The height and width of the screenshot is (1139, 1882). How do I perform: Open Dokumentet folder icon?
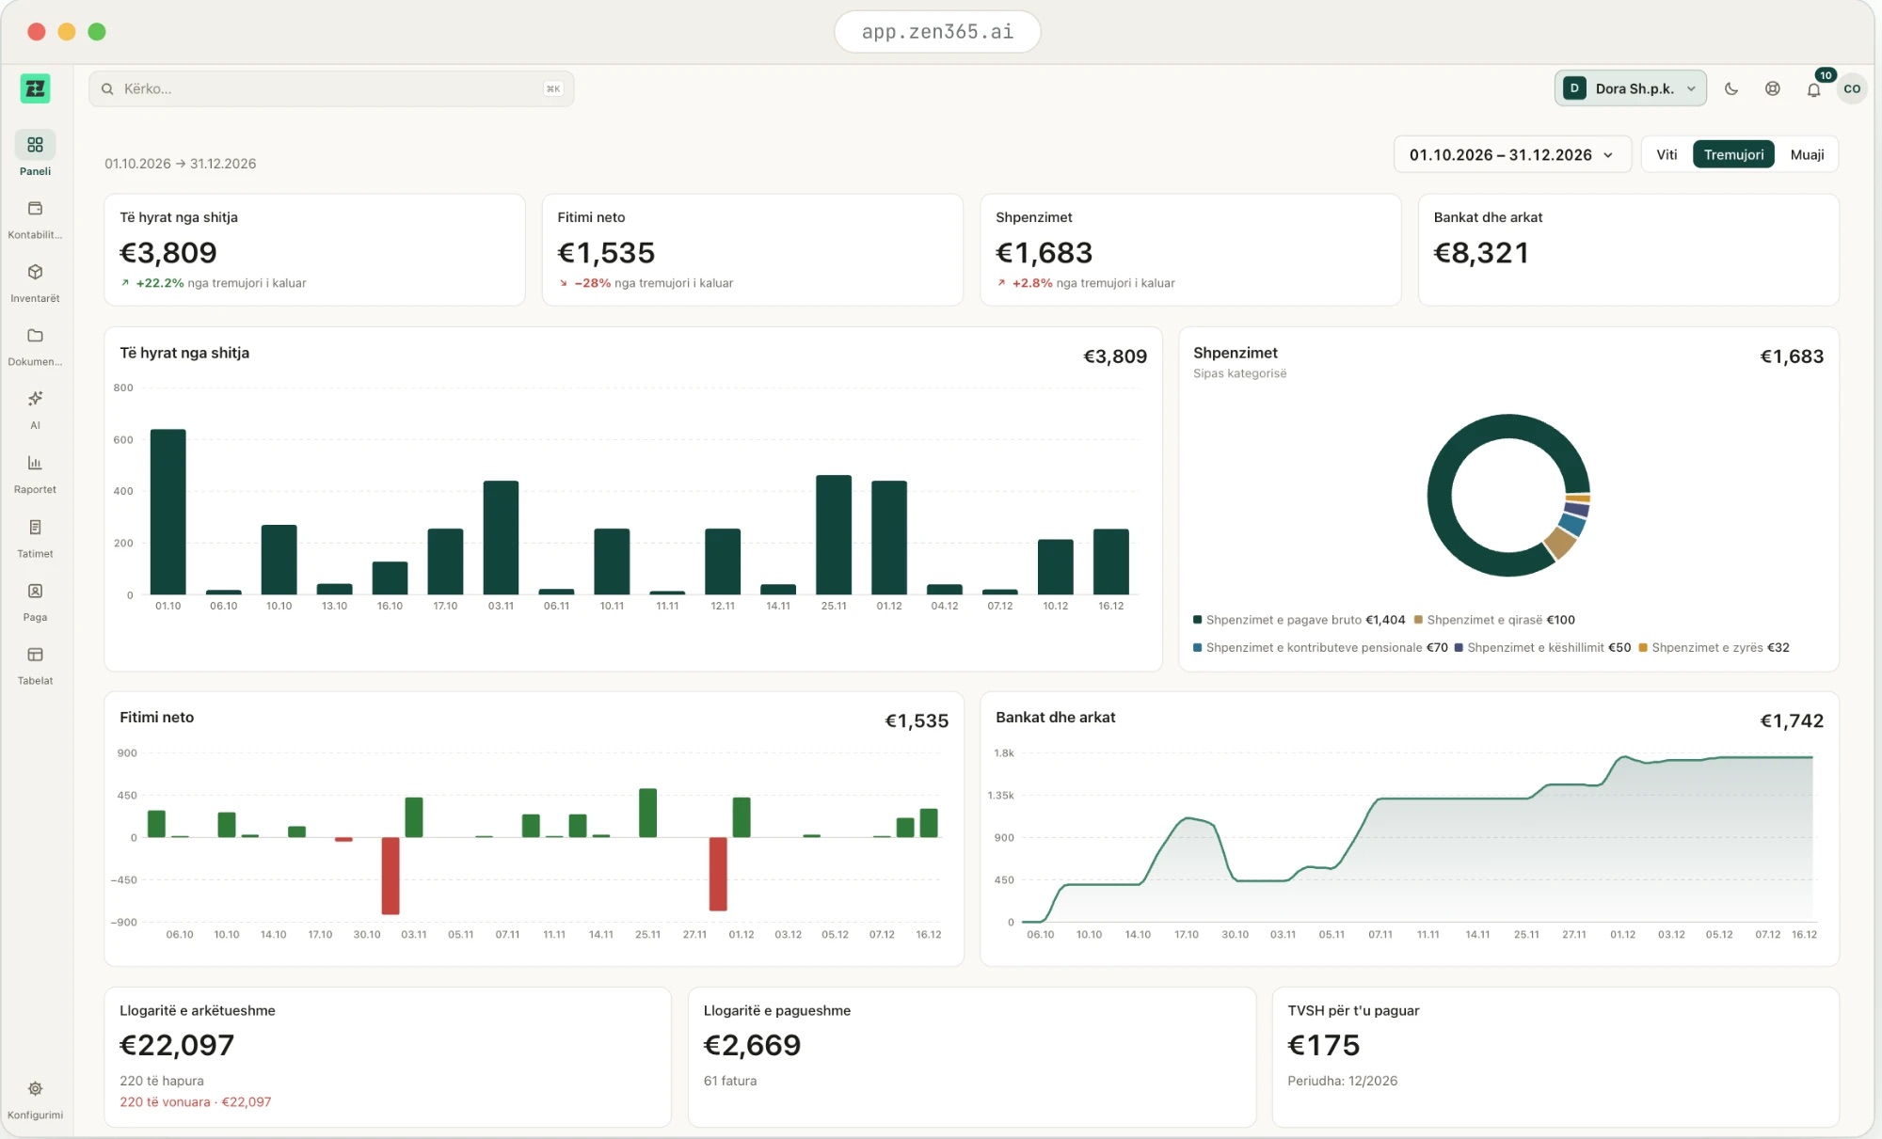(35, 336)
